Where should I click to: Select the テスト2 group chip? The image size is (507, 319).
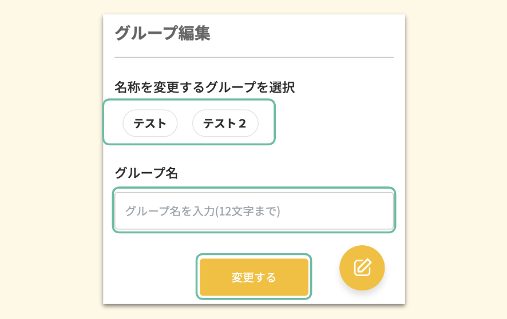(x=225, y=123)
